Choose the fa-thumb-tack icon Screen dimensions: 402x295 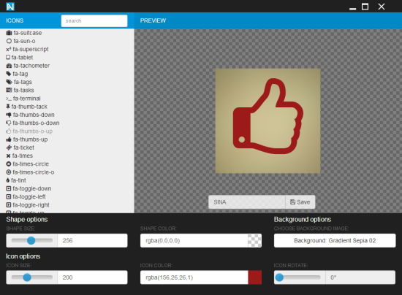(x=26, y=107)
